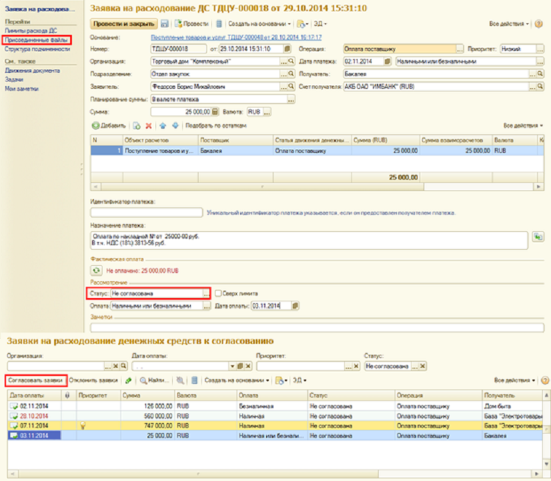Click the Найти button in list toolbar

point(155,380)
